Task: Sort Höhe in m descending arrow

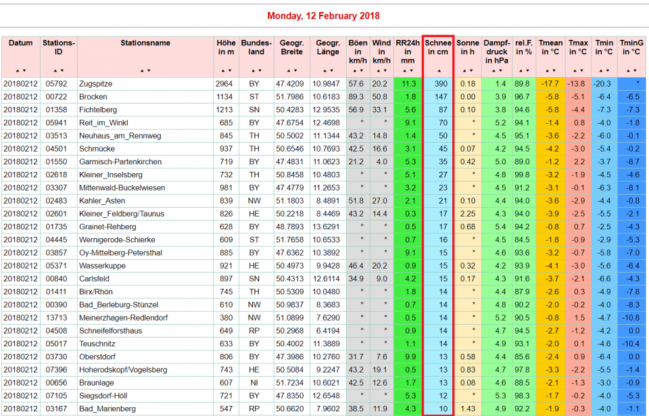Action: pos(229,70)
